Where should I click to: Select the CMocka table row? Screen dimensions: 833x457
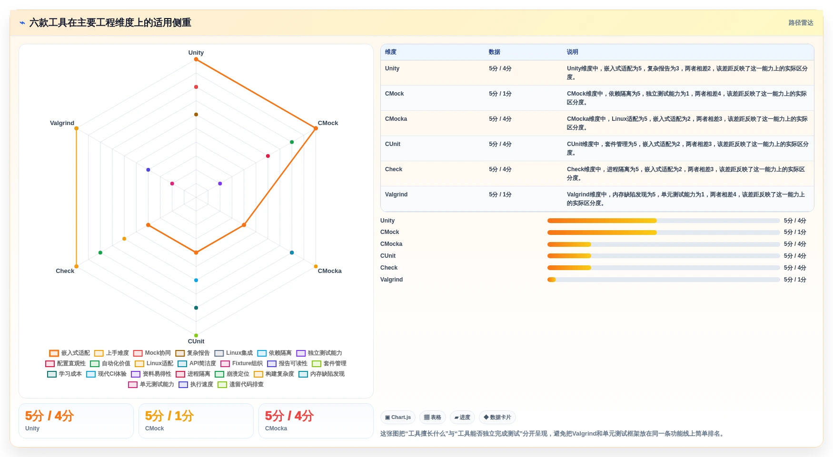[597, 123]
